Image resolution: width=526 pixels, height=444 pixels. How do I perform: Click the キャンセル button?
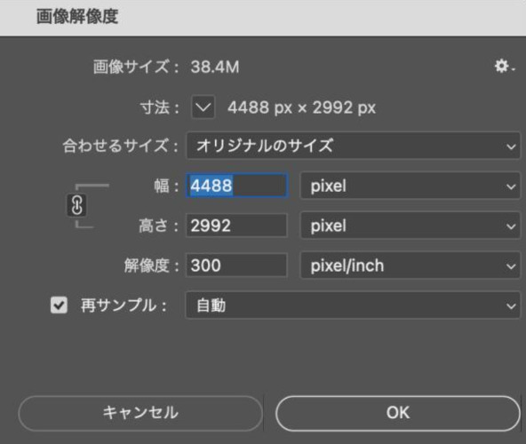(140, 413)
